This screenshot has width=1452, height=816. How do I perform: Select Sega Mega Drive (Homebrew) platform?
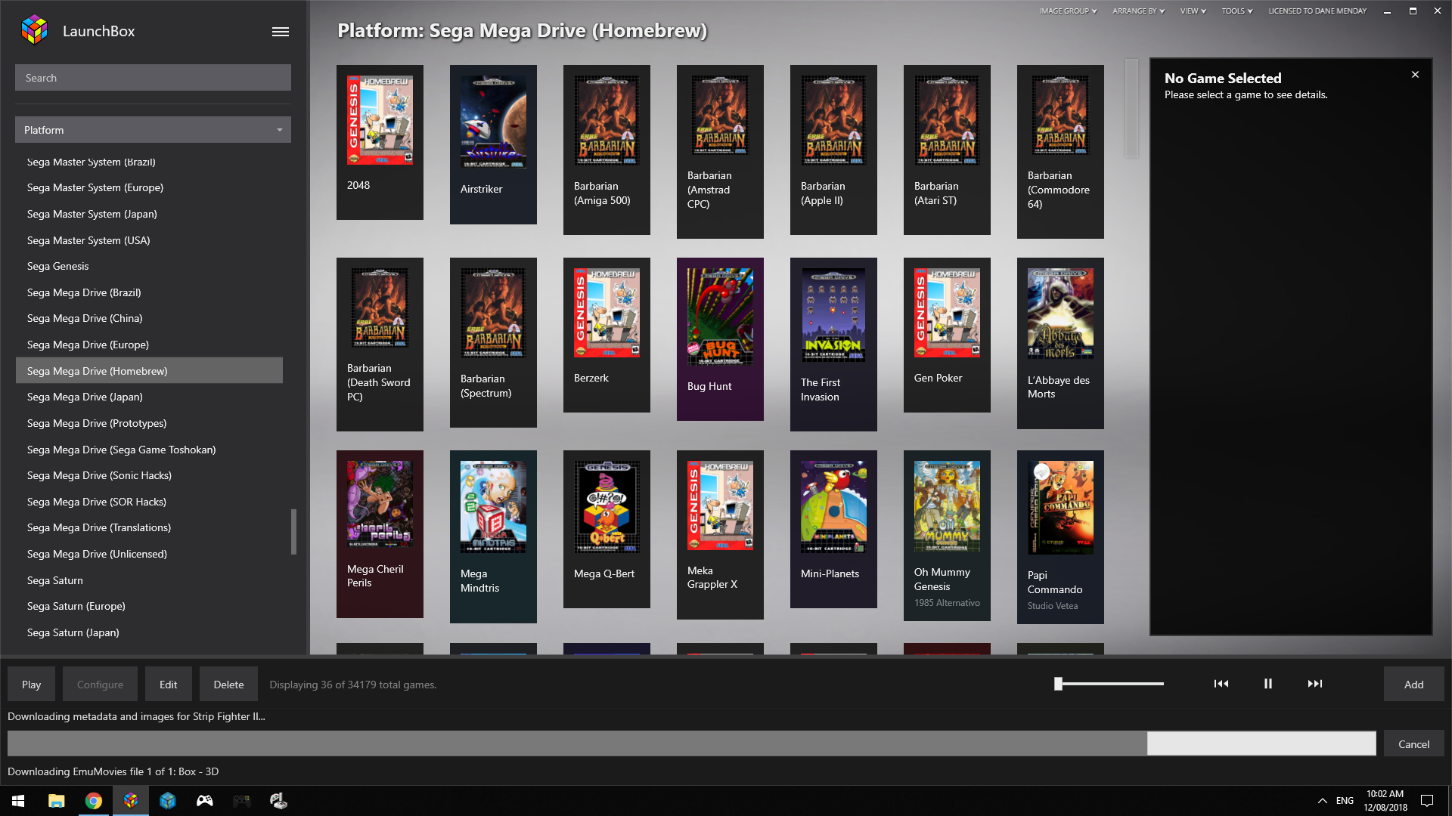pyautogui.click(x=149, y=371)
